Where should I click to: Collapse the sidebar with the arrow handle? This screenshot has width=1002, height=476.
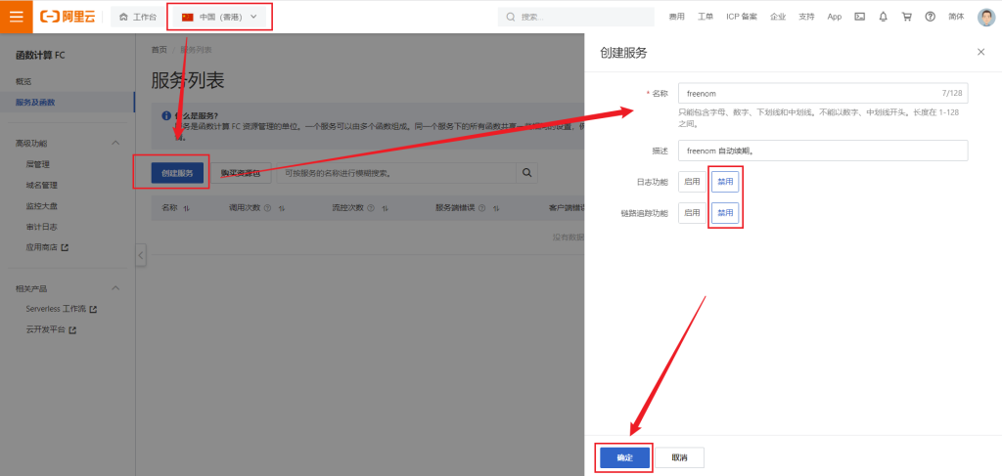click(141, 256)
